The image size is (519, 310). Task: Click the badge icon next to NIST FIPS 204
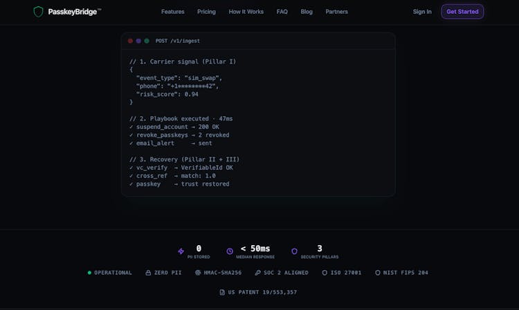pos(378,273)
